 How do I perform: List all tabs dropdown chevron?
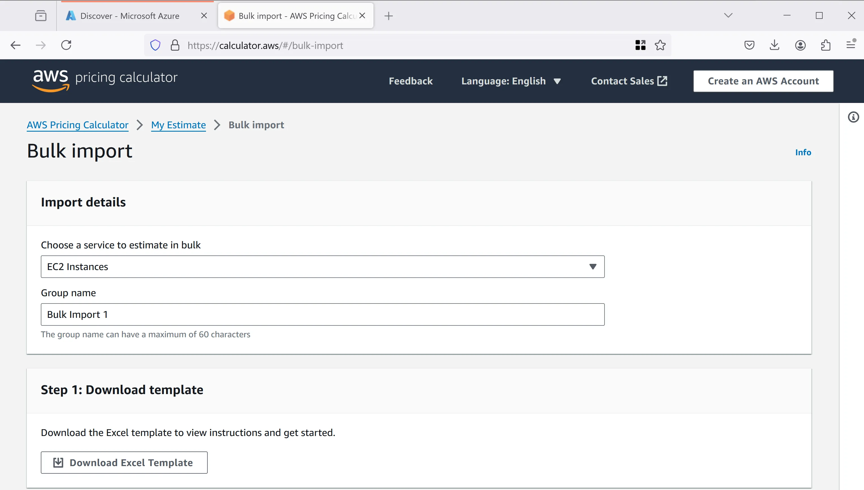click(728, 15)
